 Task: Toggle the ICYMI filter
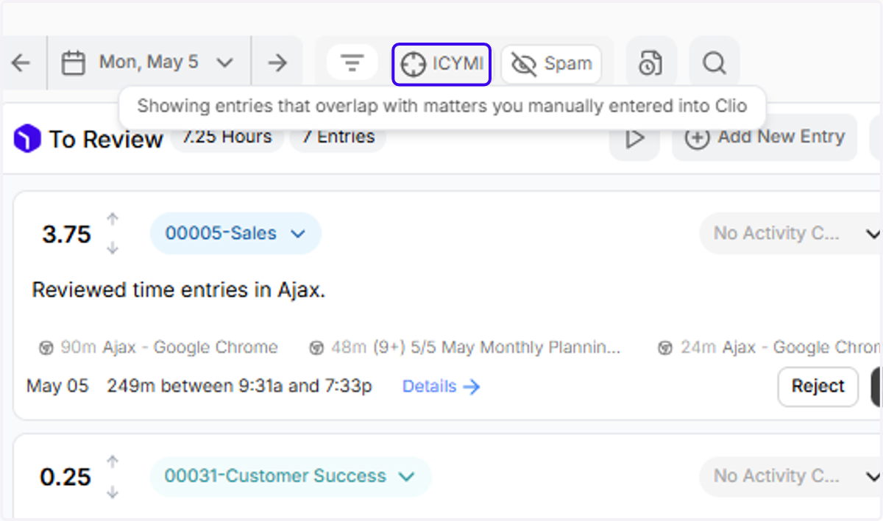[x=441, y=64]
